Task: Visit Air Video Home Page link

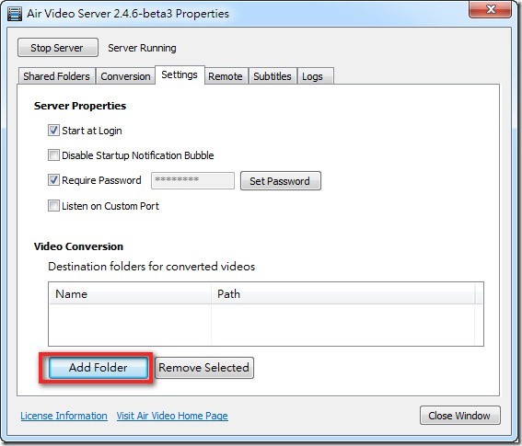Action: click(x=172, y=416)
